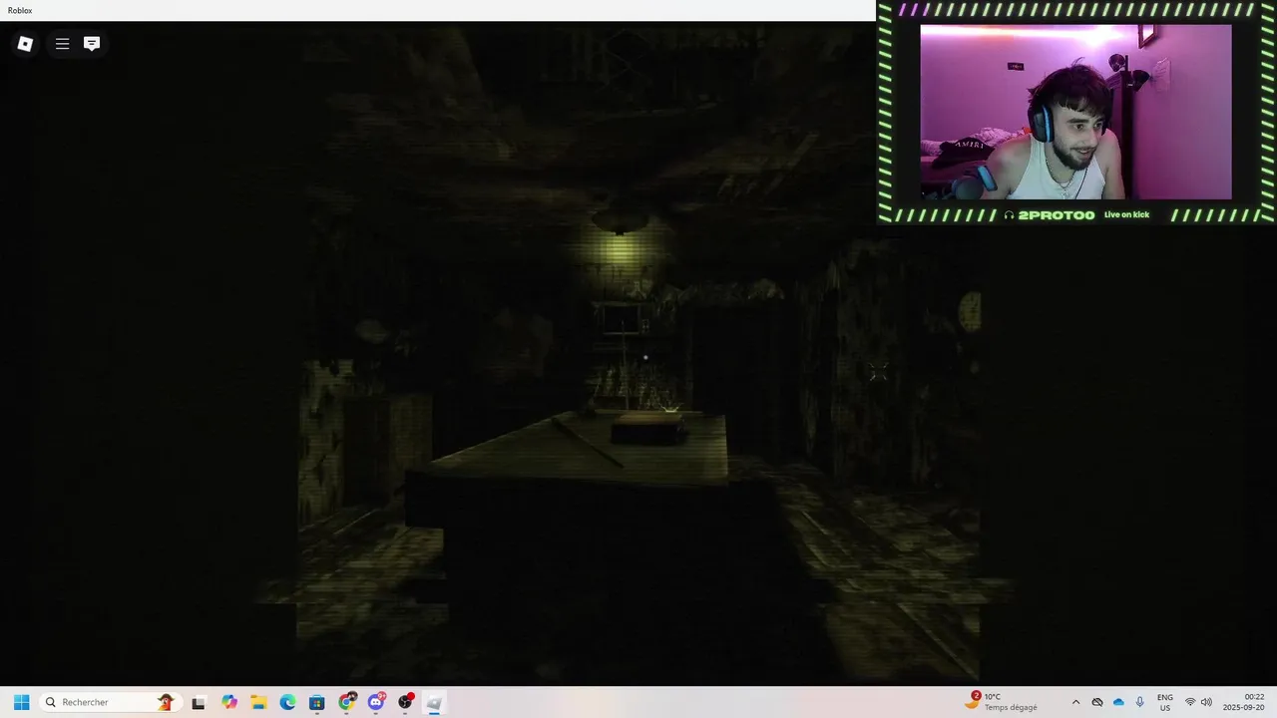Launch Copilot from the taskbar
This screenshot has width=1277, height=718.
229,702
